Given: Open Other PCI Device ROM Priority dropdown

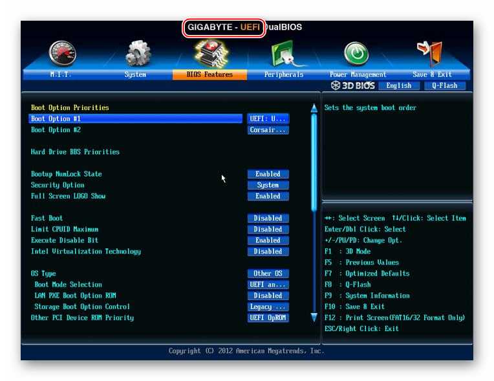Looking at the screenshot, I should pyautogui.click(x=268, y=318).
